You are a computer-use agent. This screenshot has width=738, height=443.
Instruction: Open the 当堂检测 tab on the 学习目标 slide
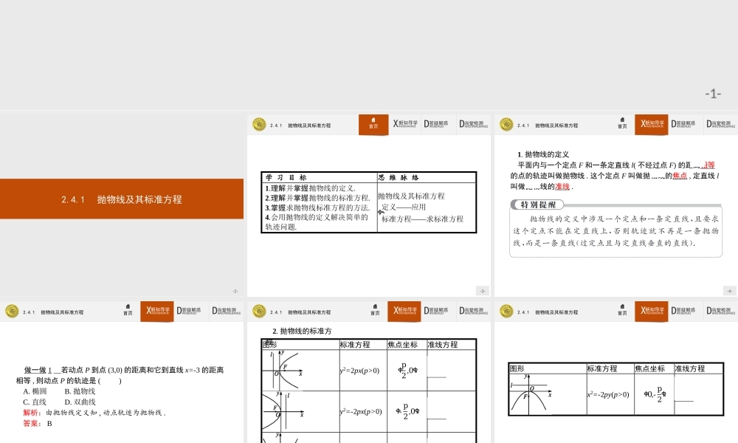coord(473,124)
